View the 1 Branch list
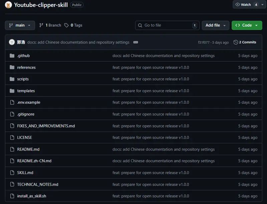The image size is (267, 204). pyautogui.click(x=50, y=25)
